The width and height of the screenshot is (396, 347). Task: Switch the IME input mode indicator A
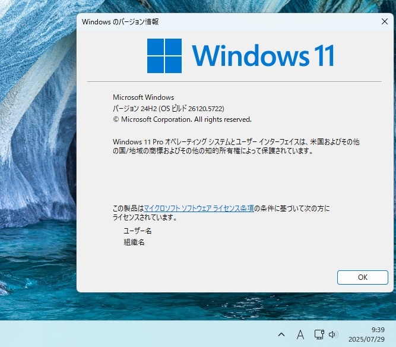[300, 335]
